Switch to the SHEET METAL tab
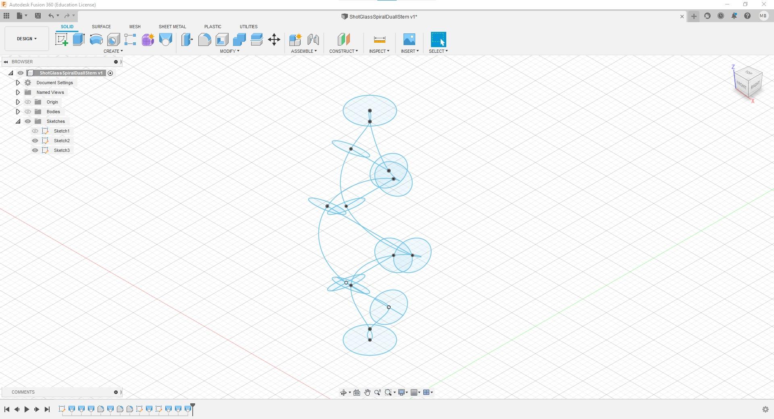This screenshot has width=774, height=419. [x=172, y=27]
